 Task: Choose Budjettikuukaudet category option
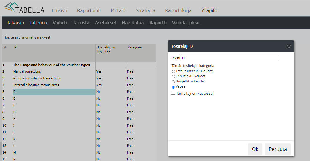coord(173,82)
